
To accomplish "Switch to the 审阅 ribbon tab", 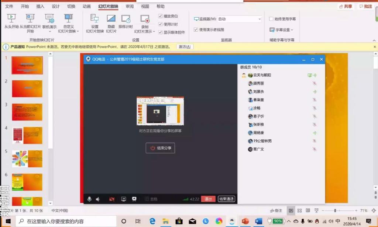I will pyautogui.click(x=130, y=7).
